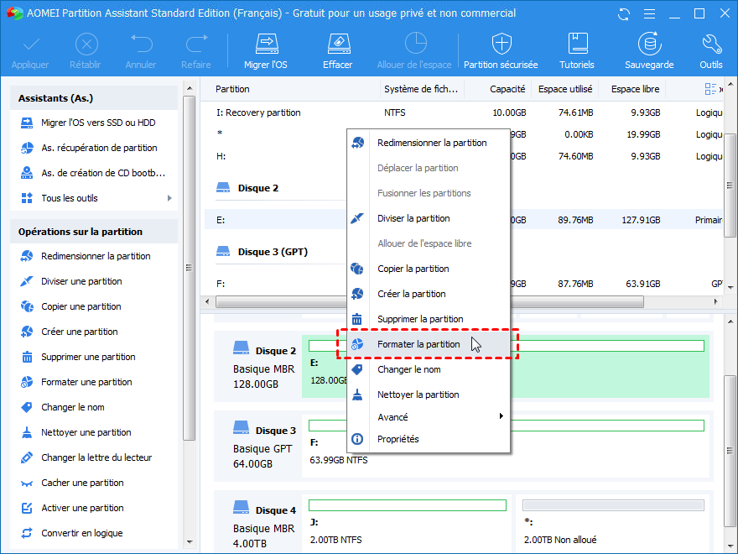Select the H: partition row
The image size is (738, 554).
275,156
